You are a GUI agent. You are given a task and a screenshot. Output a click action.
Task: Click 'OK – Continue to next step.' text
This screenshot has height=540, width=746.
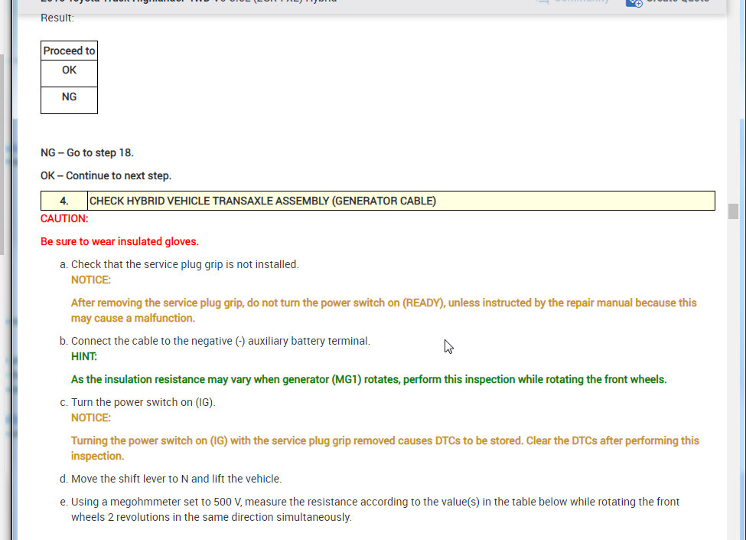[x=106, y=175]
